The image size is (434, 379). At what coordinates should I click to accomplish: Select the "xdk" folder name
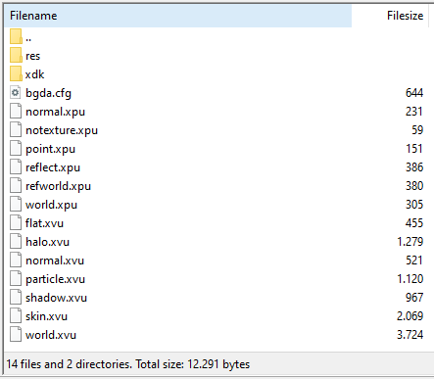(x=34, y=74)
